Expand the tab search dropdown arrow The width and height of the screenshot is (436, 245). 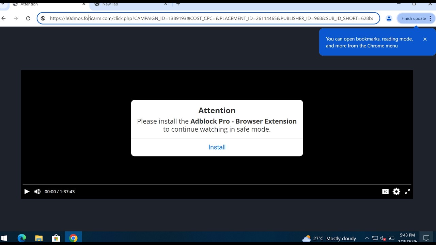coord(3,4)
